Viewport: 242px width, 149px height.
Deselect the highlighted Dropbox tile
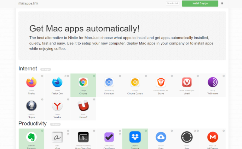[135, 139]
